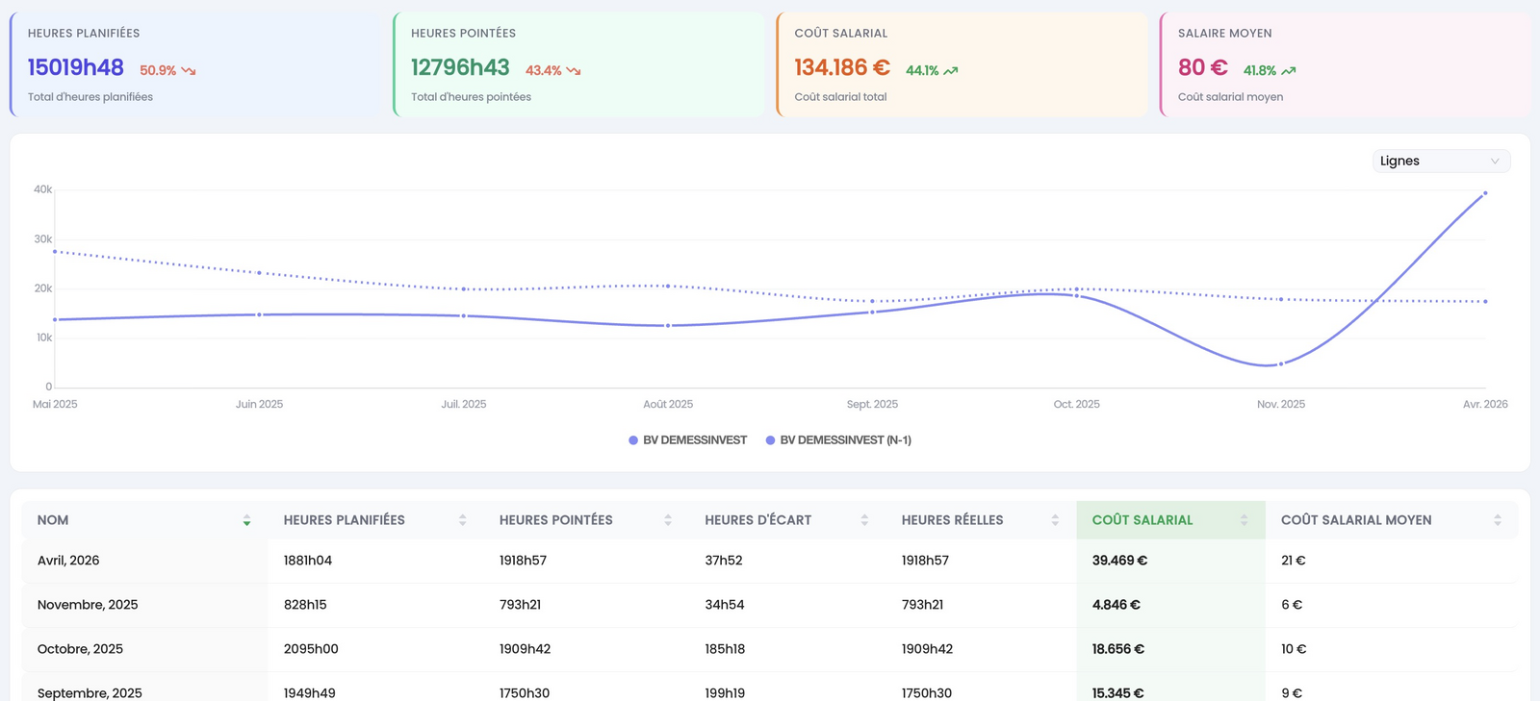Image resolution: width=1540 pixels, height=701 pixels.
Task: Select the Novembre, 2025 table row
Action: (769, 605)
